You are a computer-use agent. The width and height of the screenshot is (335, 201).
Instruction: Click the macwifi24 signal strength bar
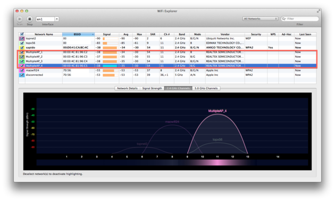pos(111,71)
